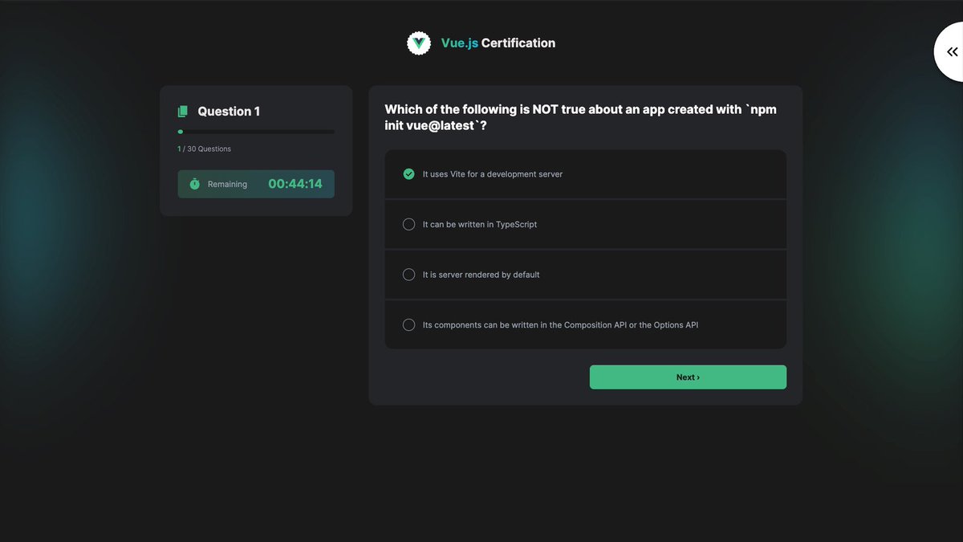Select 'It can be written in TypeScript'
Image resolution: width=963 pixels, height=542 pixels.
[x=586, y=225]
